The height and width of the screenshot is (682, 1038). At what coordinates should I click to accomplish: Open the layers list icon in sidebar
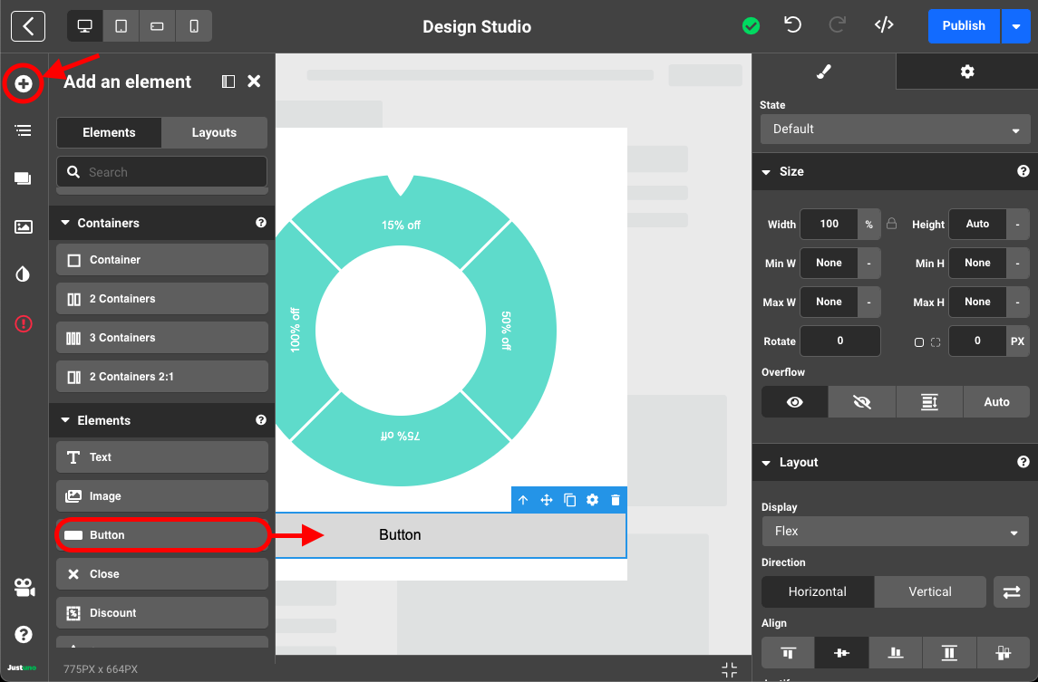(x=24, y=131)
